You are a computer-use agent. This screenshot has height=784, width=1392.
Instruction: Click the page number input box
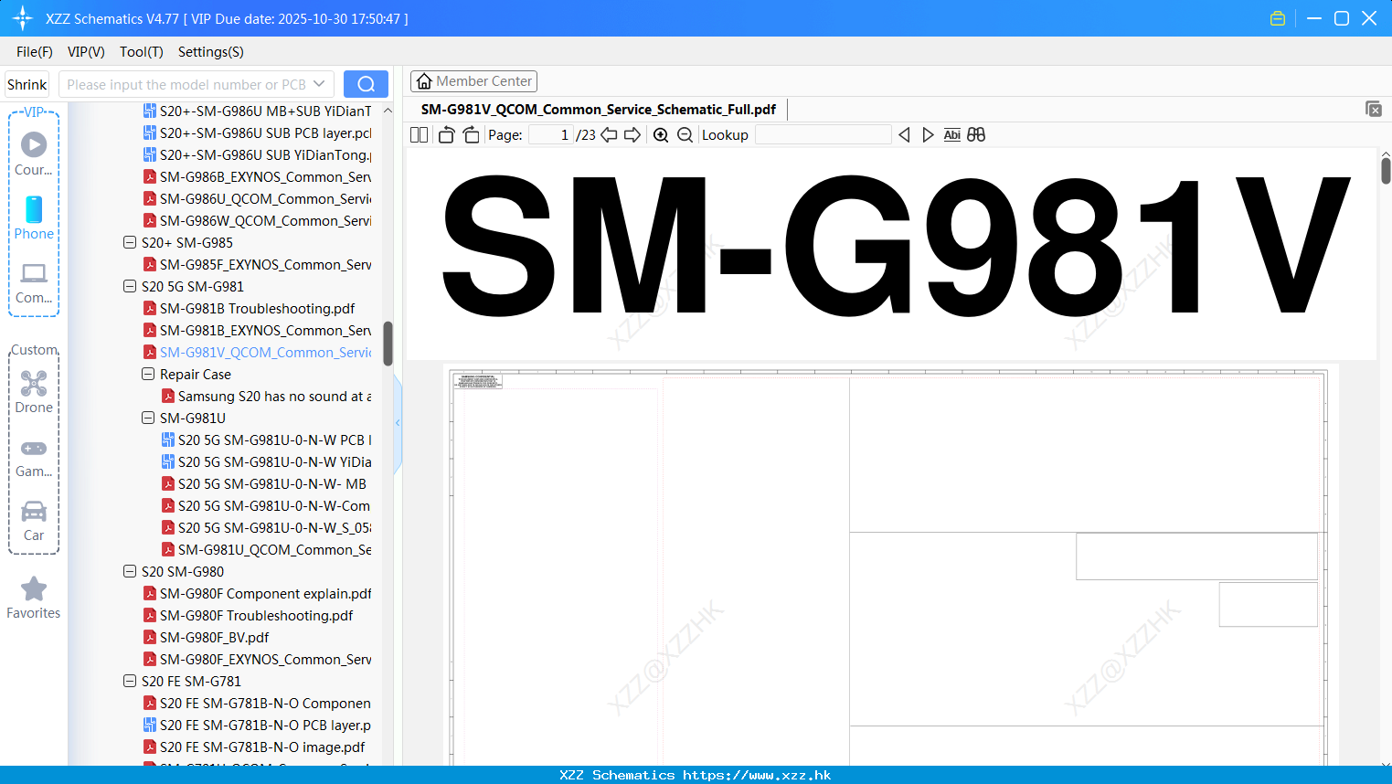click(x=550, y=135)
